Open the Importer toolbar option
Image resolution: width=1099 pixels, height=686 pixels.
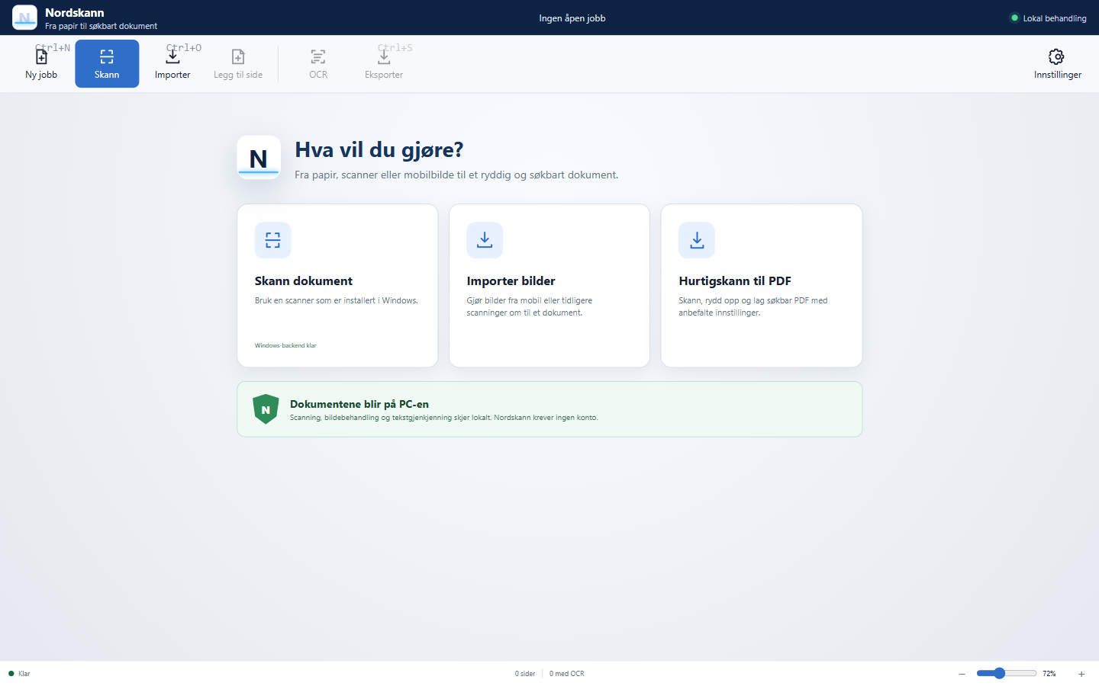tap(172, 63)
